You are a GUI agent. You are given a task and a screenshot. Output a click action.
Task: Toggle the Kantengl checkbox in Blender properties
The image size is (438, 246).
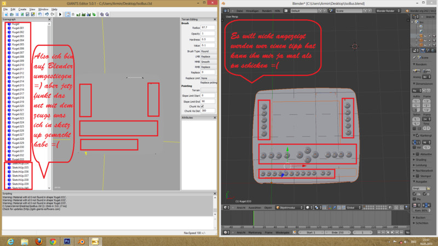click(418, 136)
